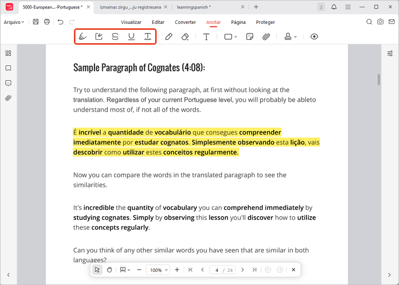The image size is (399, 285).
Task: Send document by email icon
Action: click(392, 22)
